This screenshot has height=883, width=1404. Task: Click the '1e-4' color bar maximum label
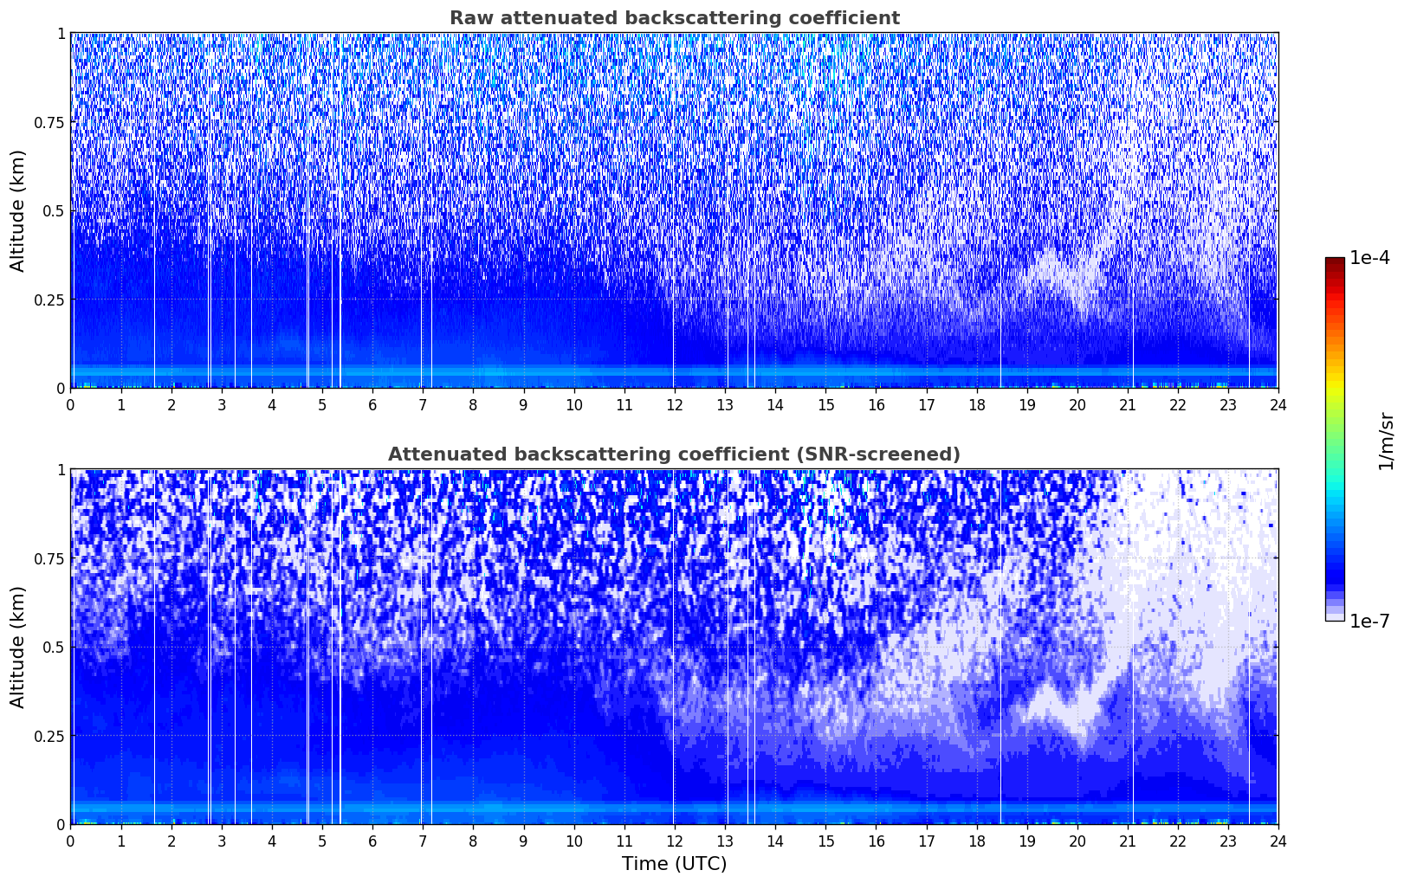coord(1369,258)
